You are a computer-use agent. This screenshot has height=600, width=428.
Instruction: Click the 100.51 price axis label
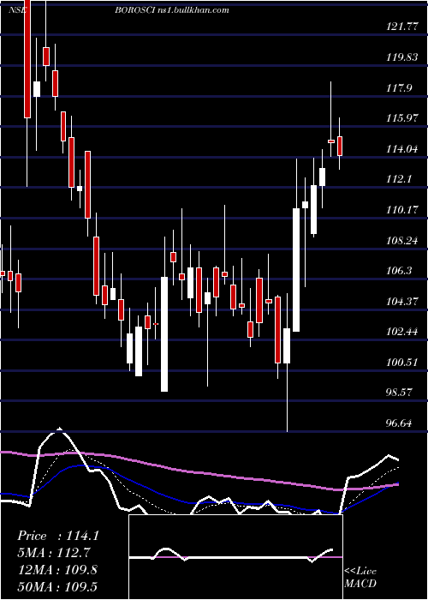(x=402, y=362)
